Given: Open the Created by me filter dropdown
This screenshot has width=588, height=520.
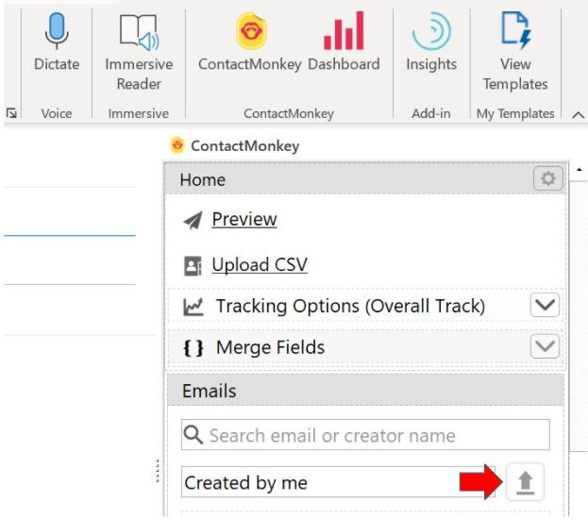Looking at the screenshot, I should click(x=338, y=482).
